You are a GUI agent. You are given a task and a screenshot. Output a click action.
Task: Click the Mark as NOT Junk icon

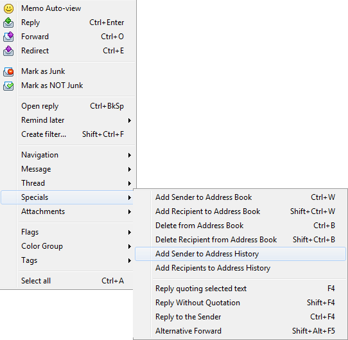coord(8,86)
